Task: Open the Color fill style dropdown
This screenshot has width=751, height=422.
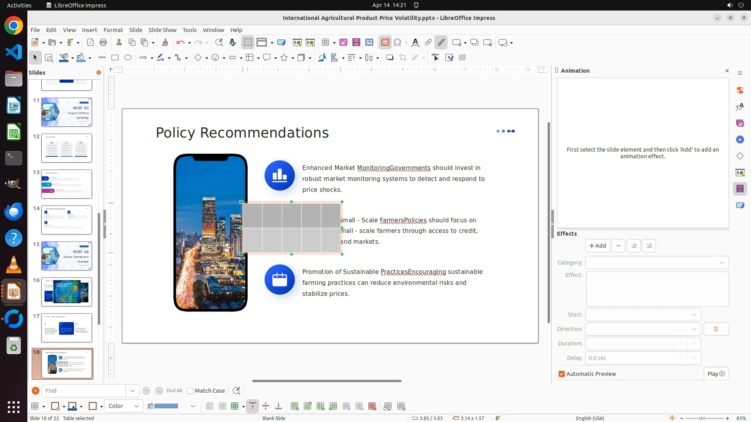Action: (124, 406)
